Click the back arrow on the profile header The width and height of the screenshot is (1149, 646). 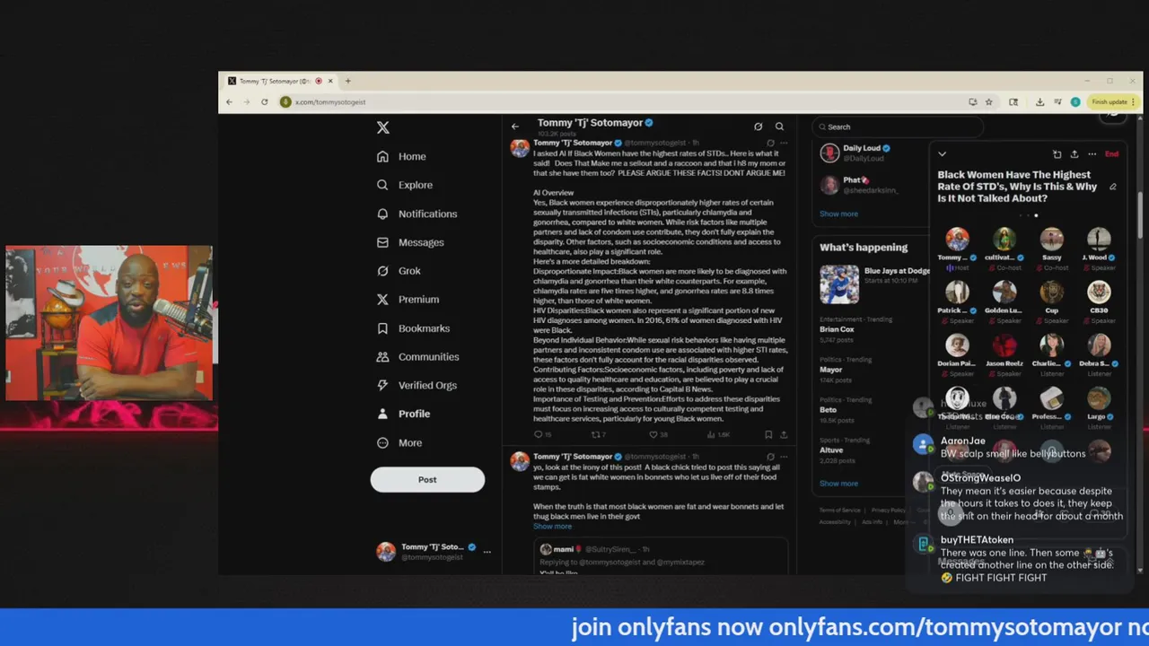pyautogui.click(x=515, y=127)
